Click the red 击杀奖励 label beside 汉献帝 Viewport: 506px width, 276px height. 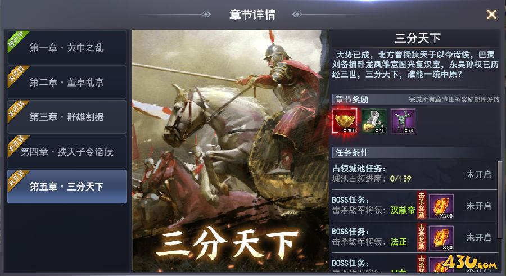[x=422, y=206]
